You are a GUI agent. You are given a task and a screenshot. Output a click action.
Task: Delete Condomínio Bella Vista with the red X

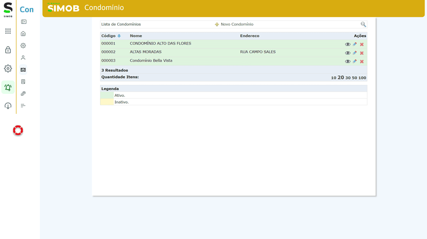pyautogui.click(x=362, y=62)
